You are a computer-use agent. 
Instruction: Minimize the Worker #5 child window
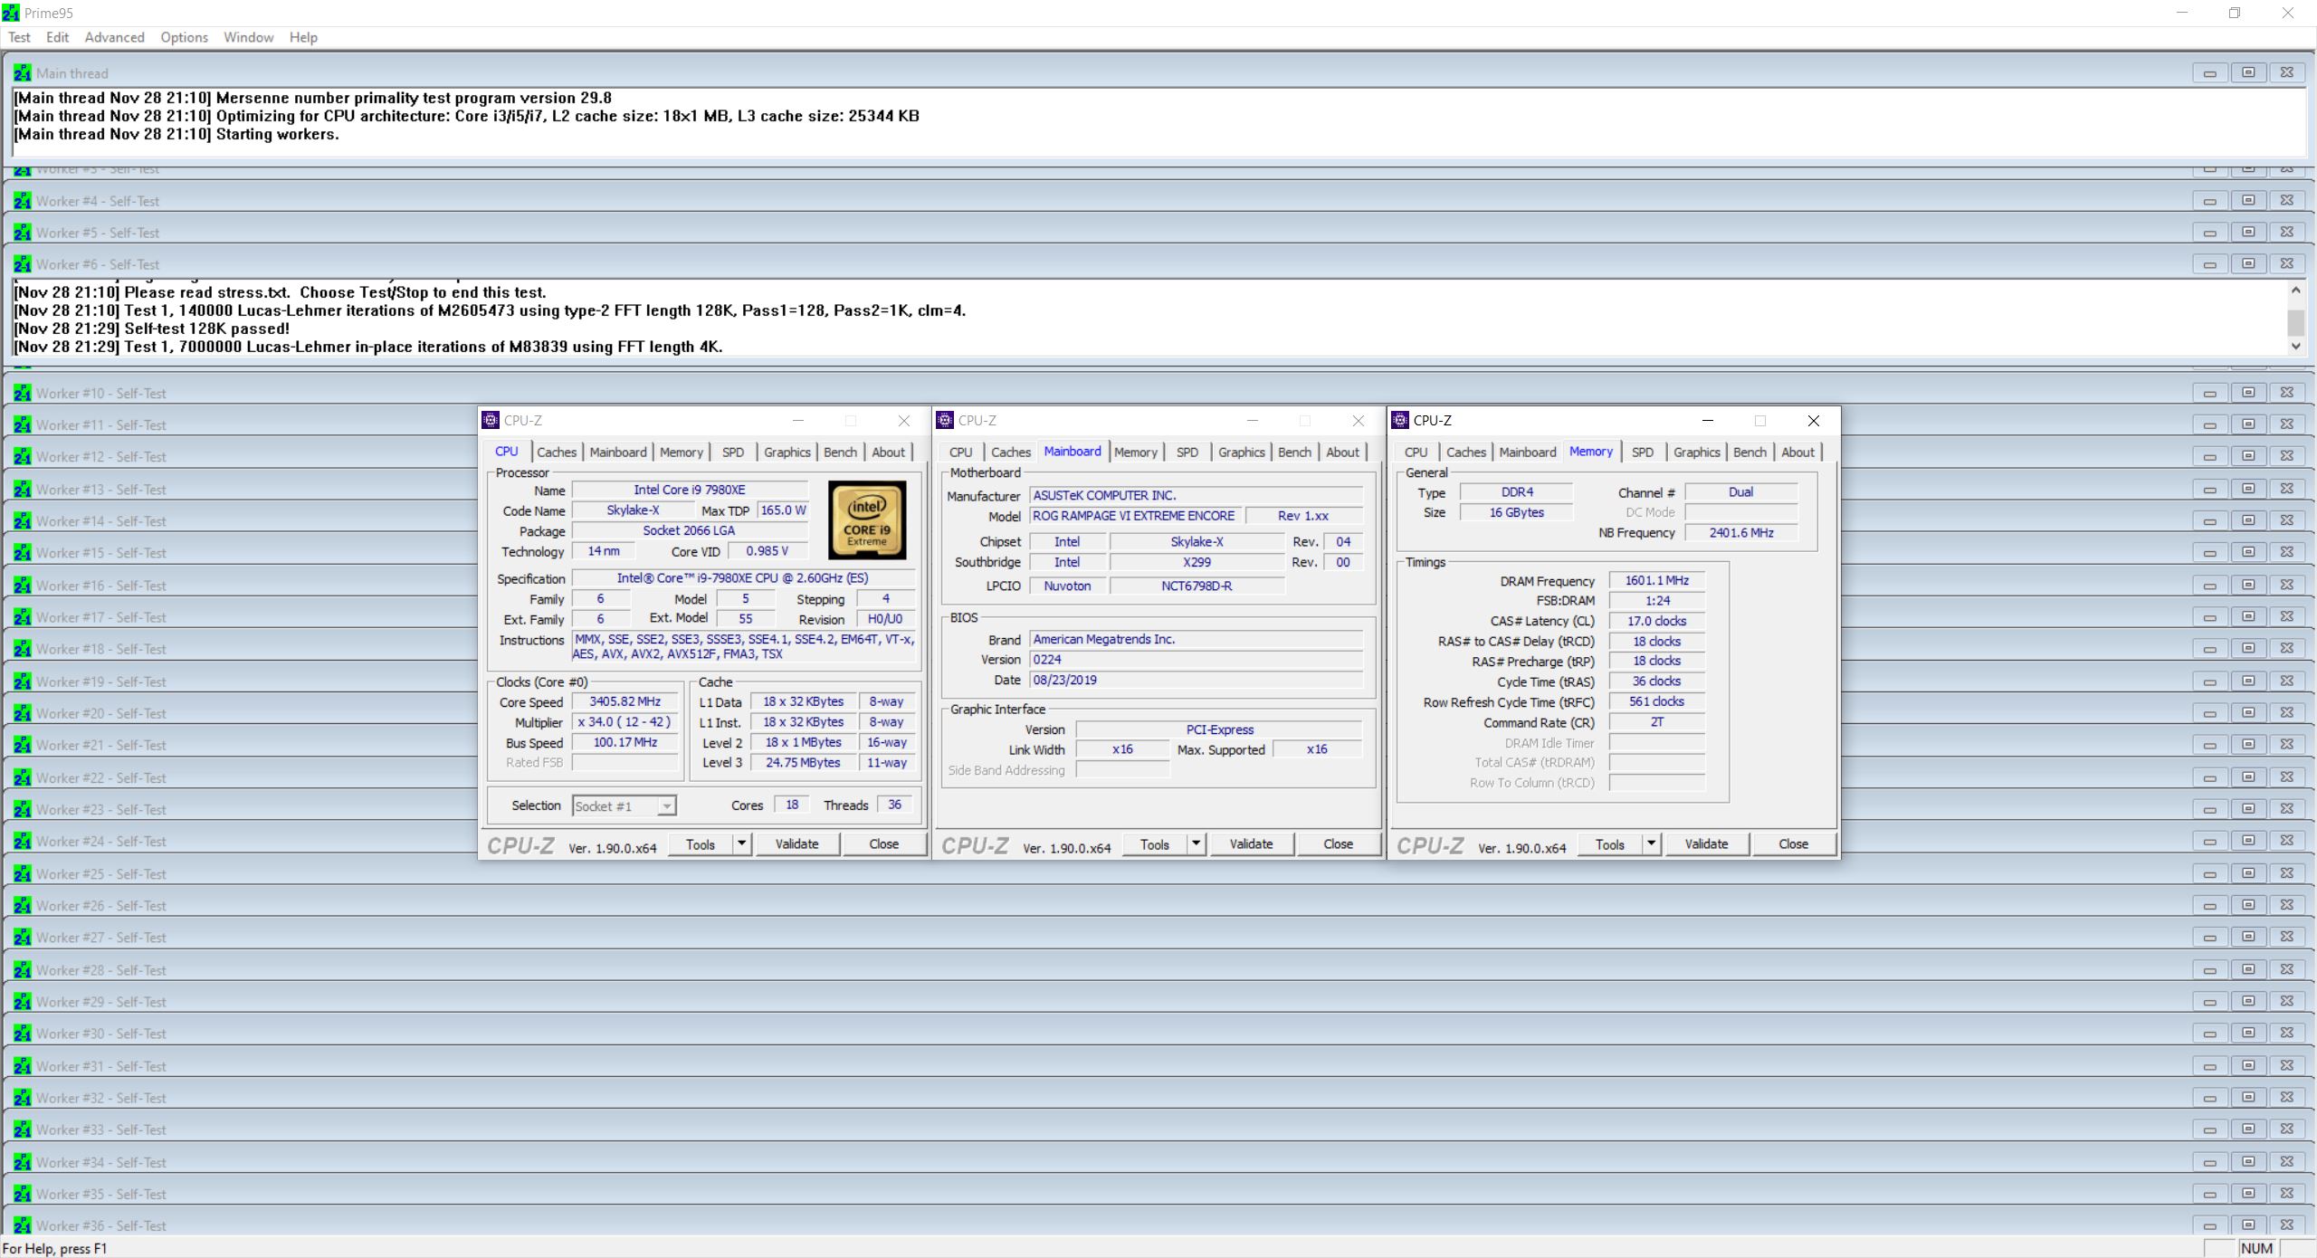pyautogui.click(x=2209, y=233)
